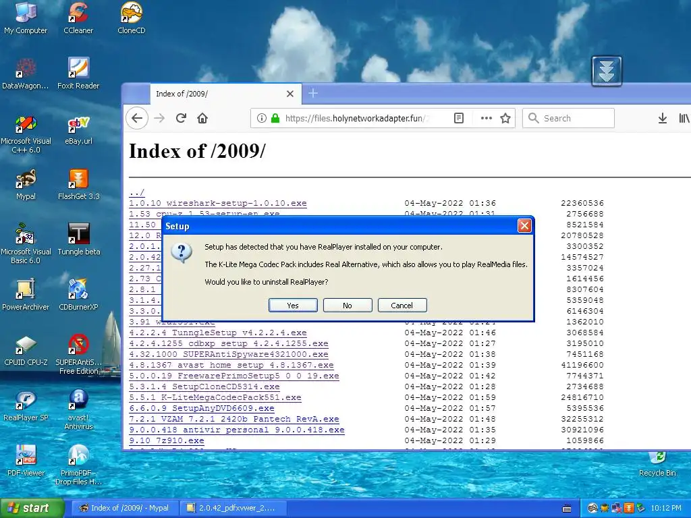Switch to the 'Index of /2009/' tab
Viewport: 691px width, 518px height.
point(225,94)
